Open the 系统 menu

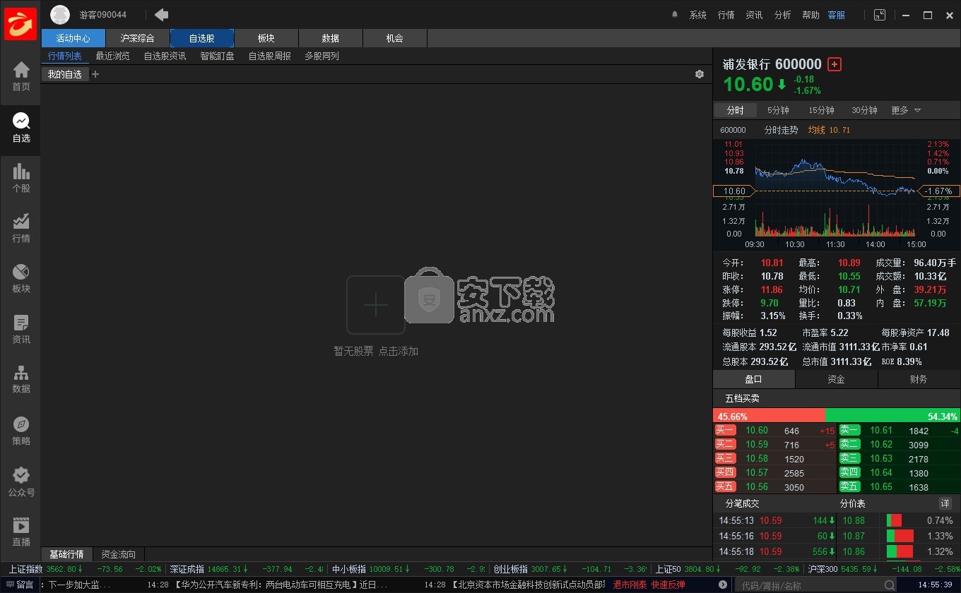click(698, 15)
